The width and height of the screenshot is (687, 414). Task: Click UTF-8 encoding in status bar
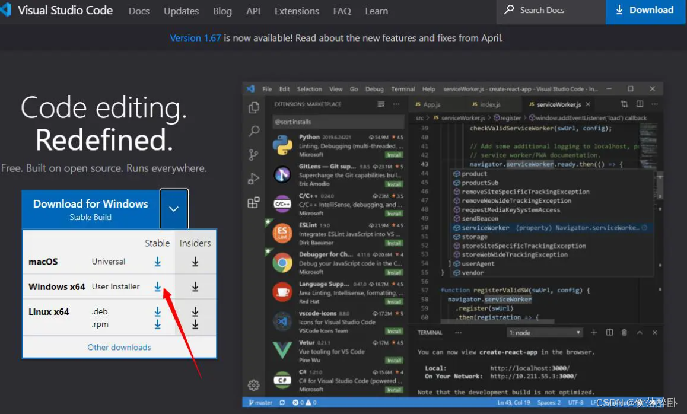(575, 402)
